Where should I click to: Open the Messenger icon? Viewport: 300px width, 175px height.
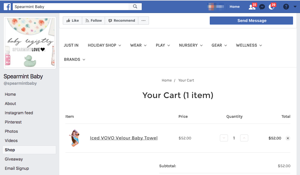coord(262,7)
